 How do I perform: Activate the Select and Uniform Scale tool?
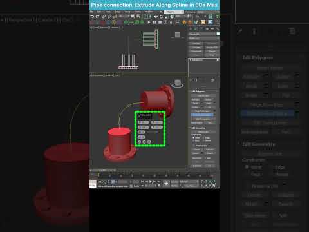pos(166,17)
